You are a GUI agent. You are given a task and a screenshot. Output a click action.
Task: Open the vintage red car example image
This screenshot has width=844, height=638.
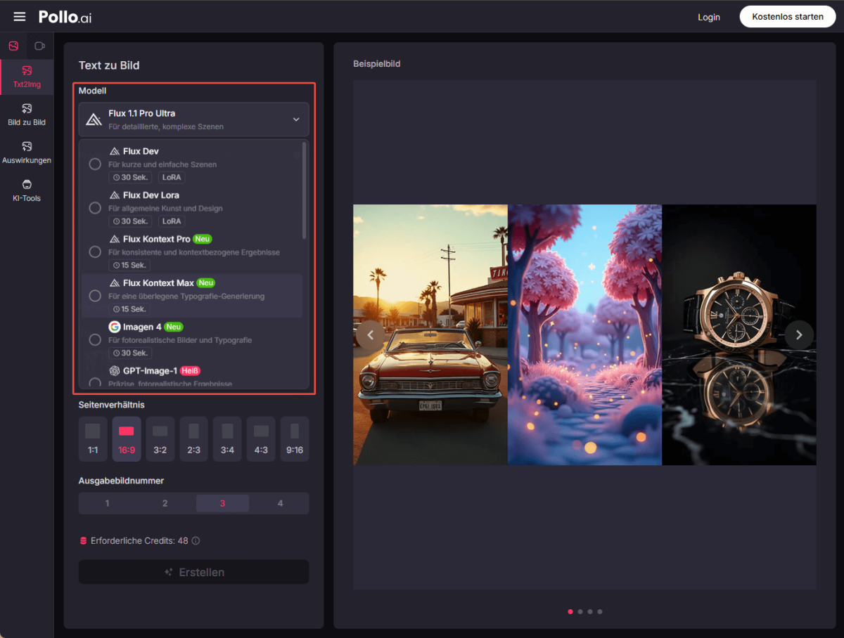(x=430, y=334)
